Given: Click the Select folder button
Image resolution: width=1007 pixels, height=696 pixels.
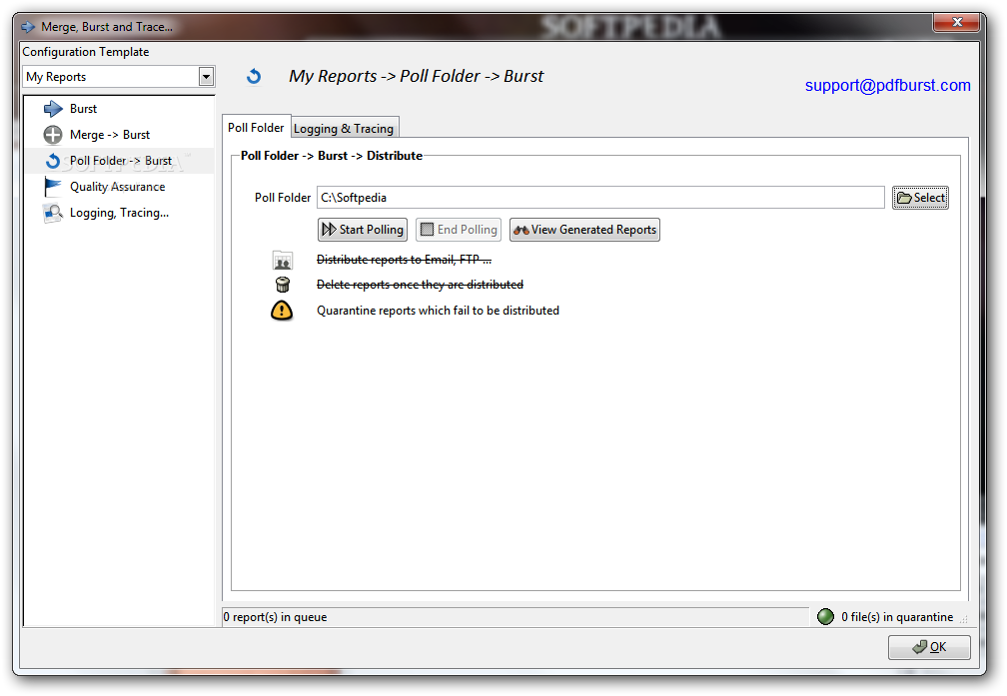Looking at the screenshot, I should click(x=920, y=198).
